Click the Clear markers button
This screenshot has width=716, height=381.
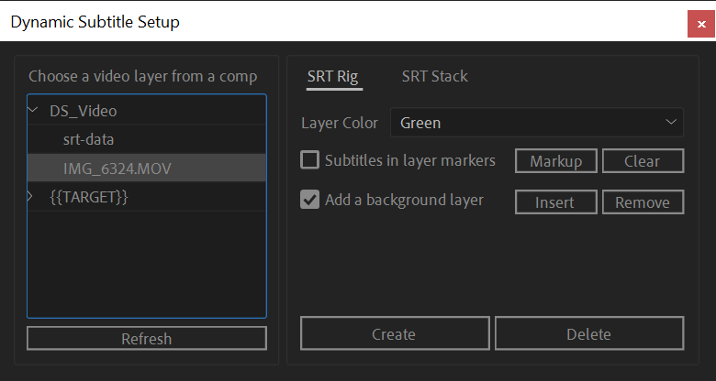[x=643, y=161]
